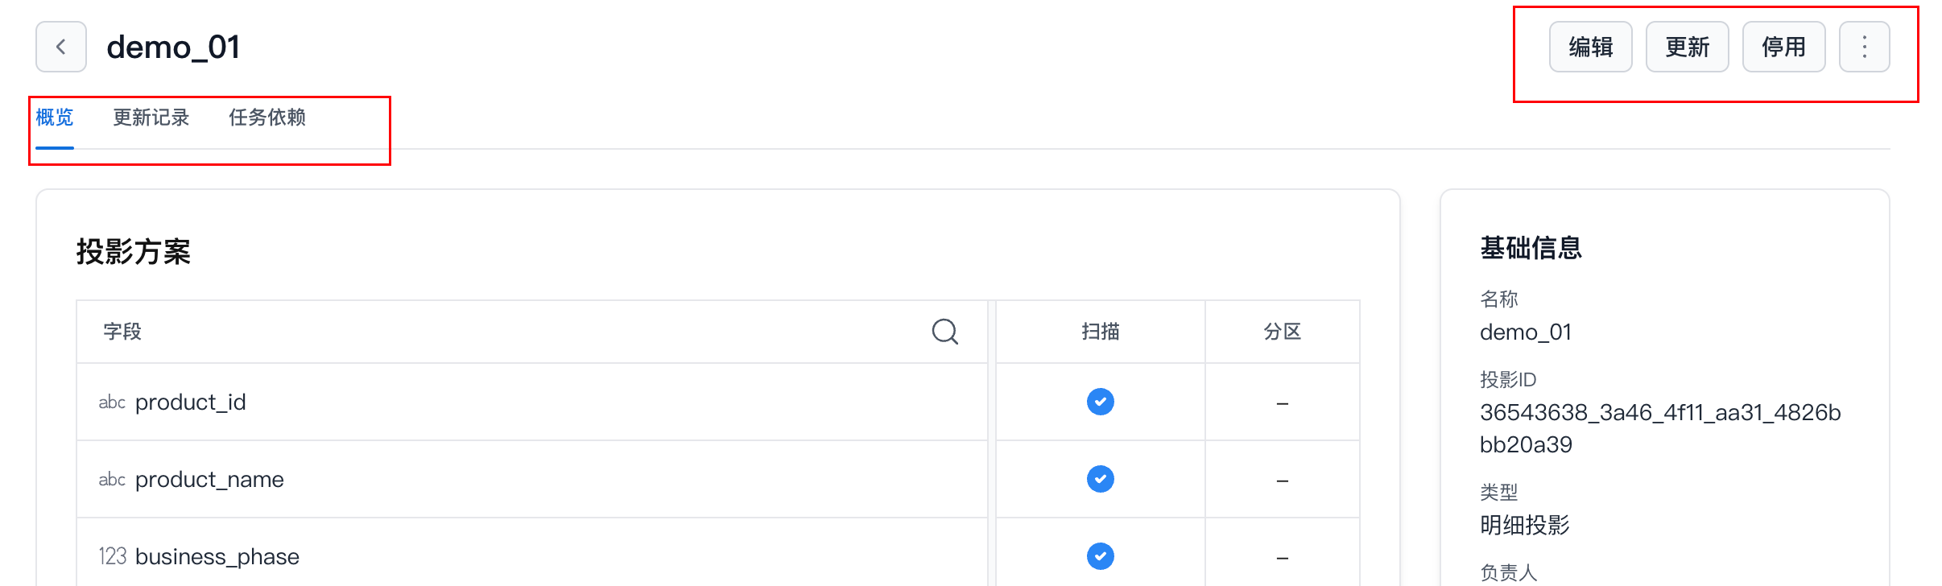Click the 更新 button

[x=1687, y=47]
